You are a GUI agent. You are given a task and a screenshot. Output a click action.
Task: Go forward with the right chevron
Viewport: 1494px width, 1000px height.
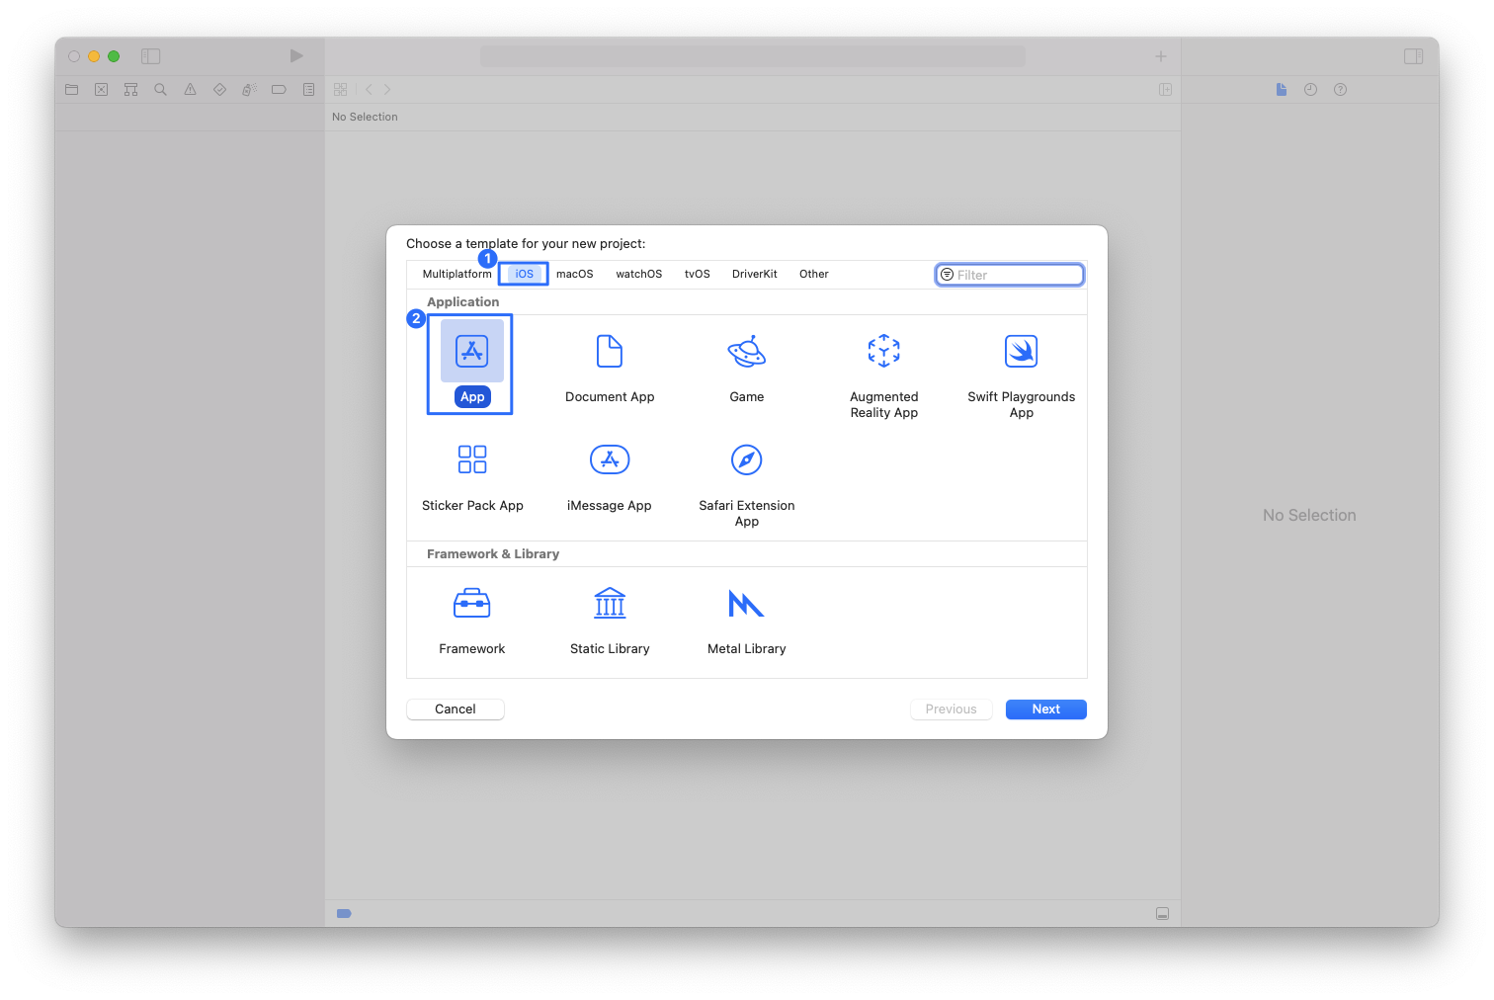[387, 89]
